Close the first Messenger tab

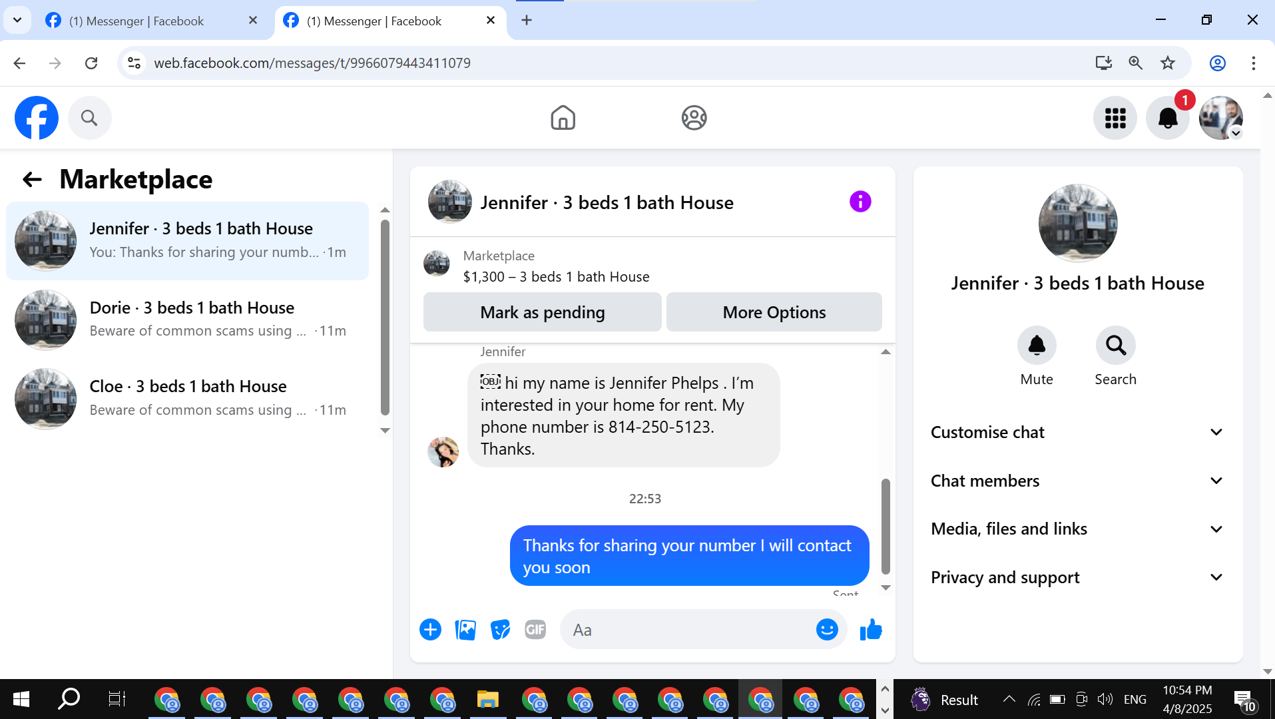tap(253, 20)
